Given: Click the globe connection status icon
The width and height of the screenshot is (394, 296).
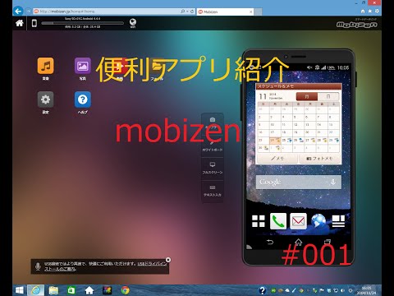Looking at the screenshot, I should click(x=133, y=23).
